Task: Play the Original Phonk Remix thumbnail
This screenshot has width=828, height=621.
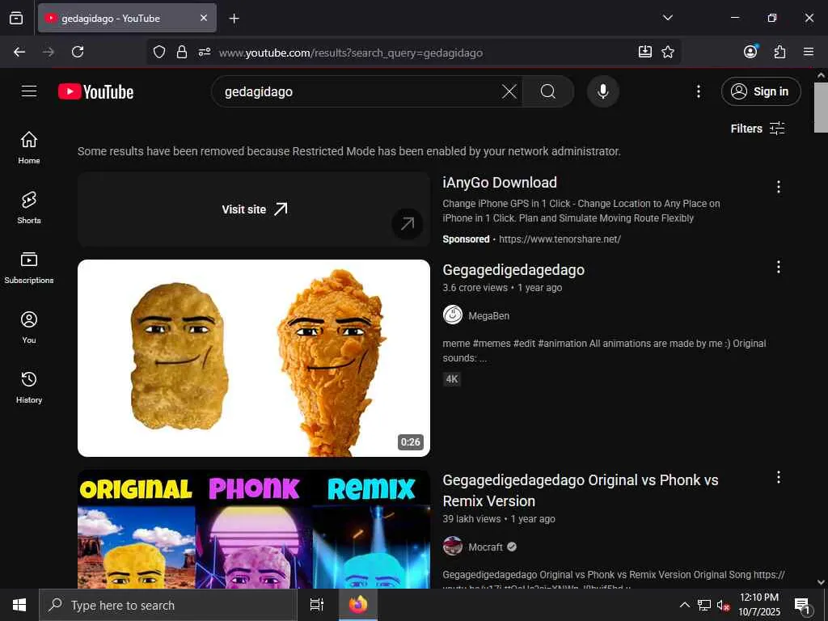Action: 254,529
